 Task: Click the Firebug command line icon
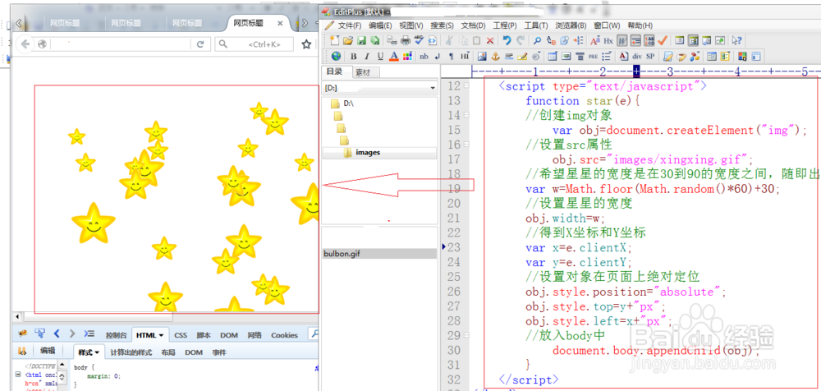coord(89,333)
